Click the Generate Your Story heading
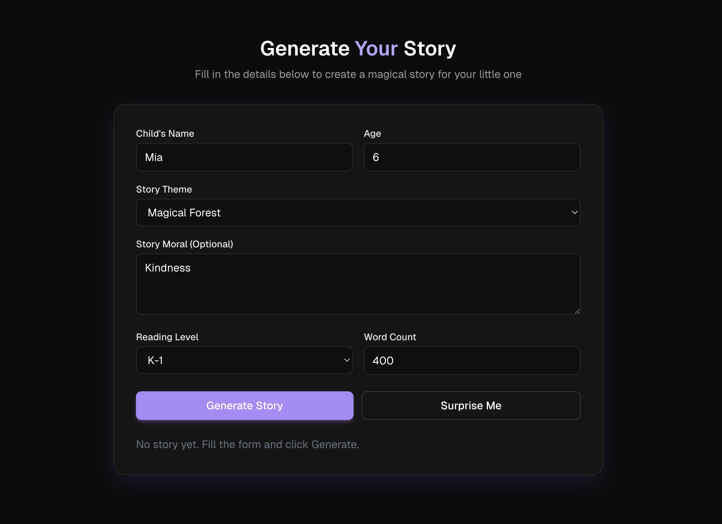This screenshot has width=722, height=524. point(358,48)
